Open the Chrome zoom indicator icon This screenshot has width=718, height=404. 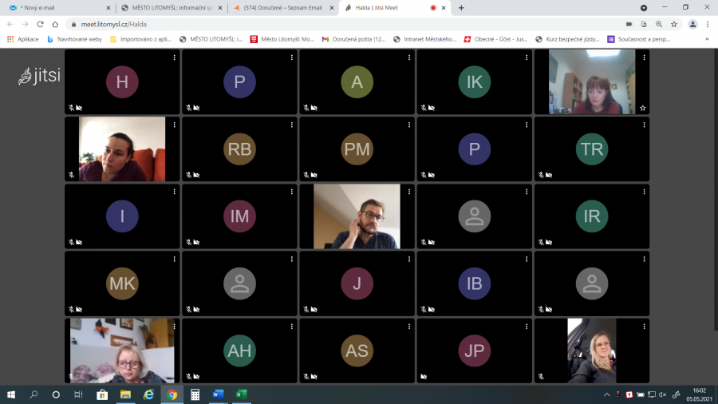click(x=659, y=24)
